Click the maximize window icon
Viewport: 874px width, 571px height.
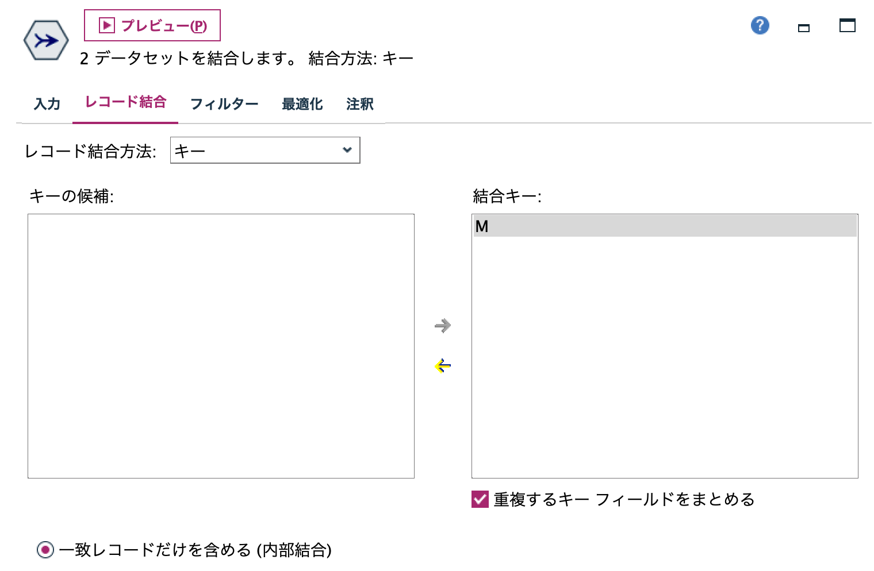[x=846, y=26]
